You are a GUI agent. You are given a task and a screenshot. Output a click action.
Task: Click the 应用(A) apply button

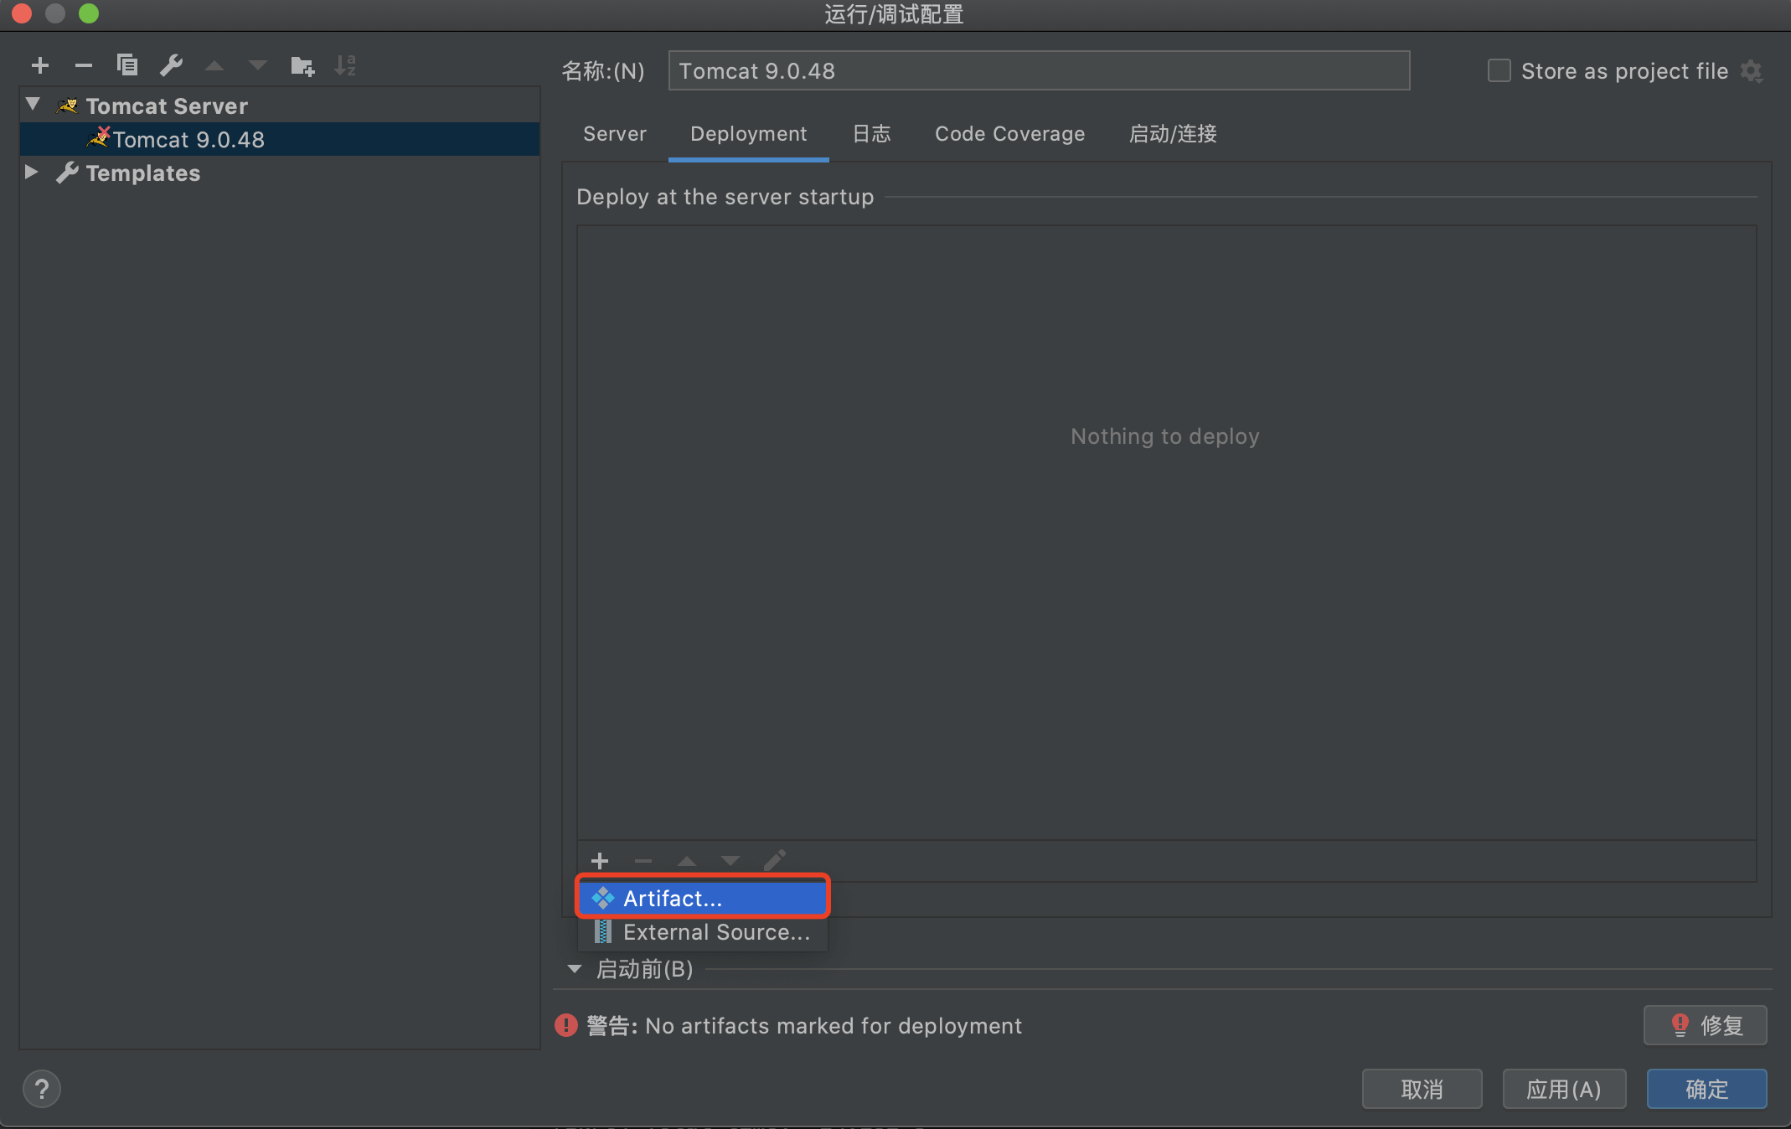[x=1563, y=1089]
